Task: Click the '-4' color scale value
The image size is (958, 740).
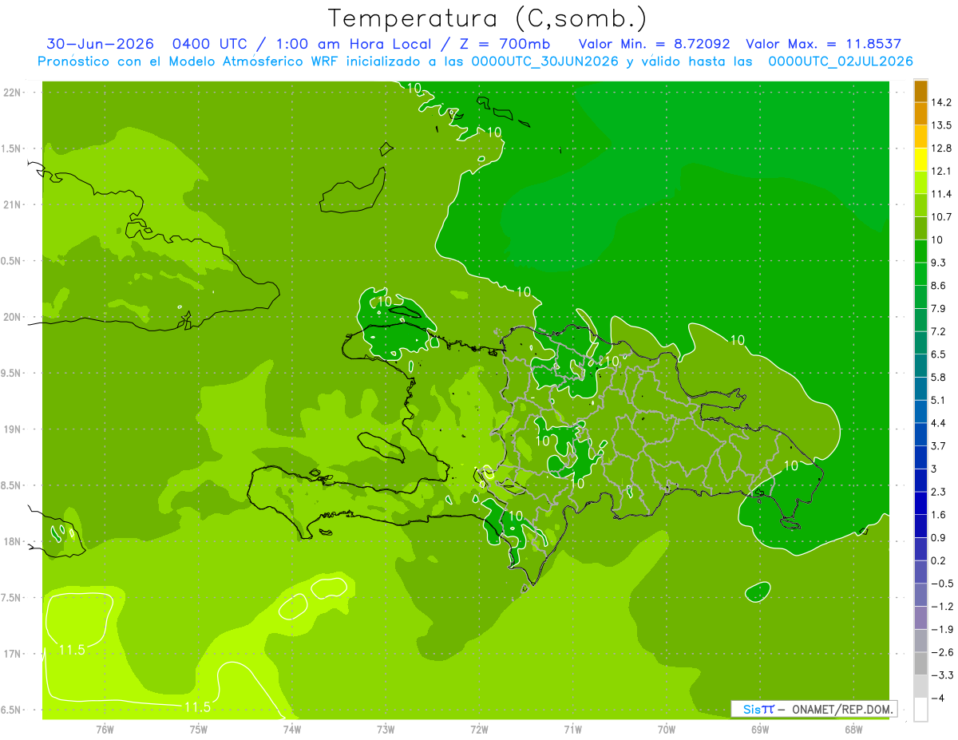Action: pyautogui.click(x=939, y=698)
